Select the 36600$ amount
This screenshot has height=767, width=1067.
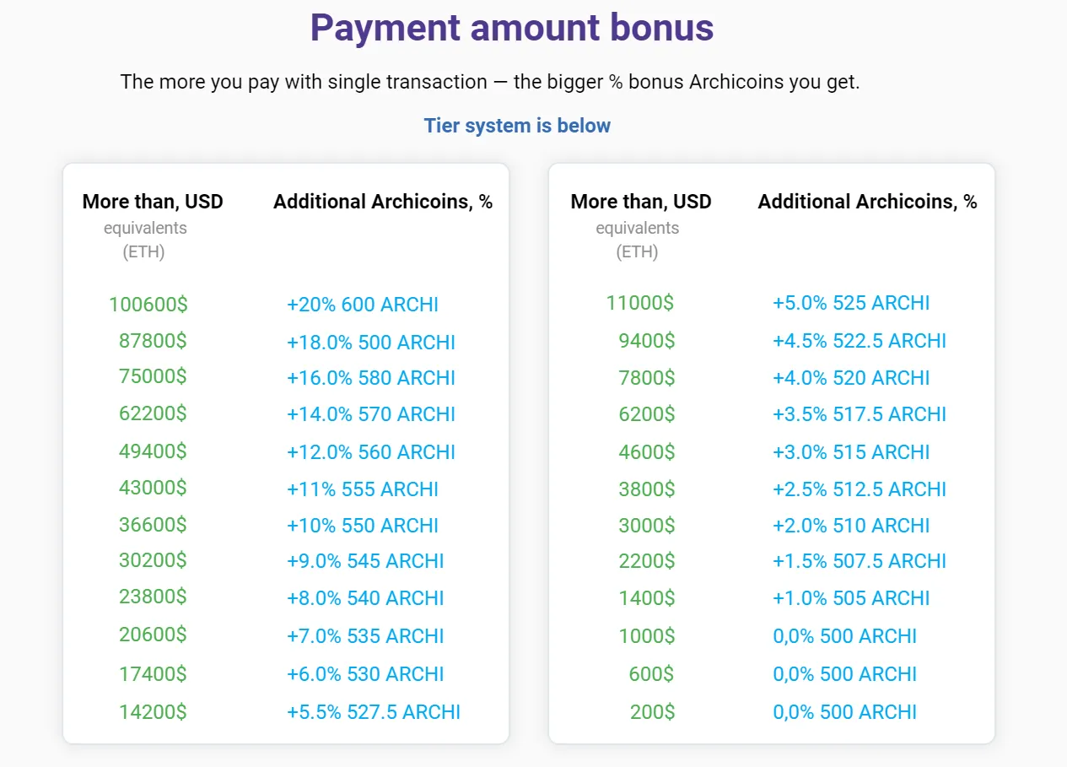coord(153,525)
